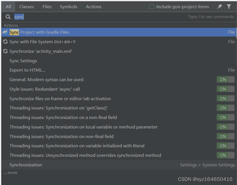Toggle Style issues: Redundant 'async' call switch
237x185 pixels.
(x=225, y=89)
